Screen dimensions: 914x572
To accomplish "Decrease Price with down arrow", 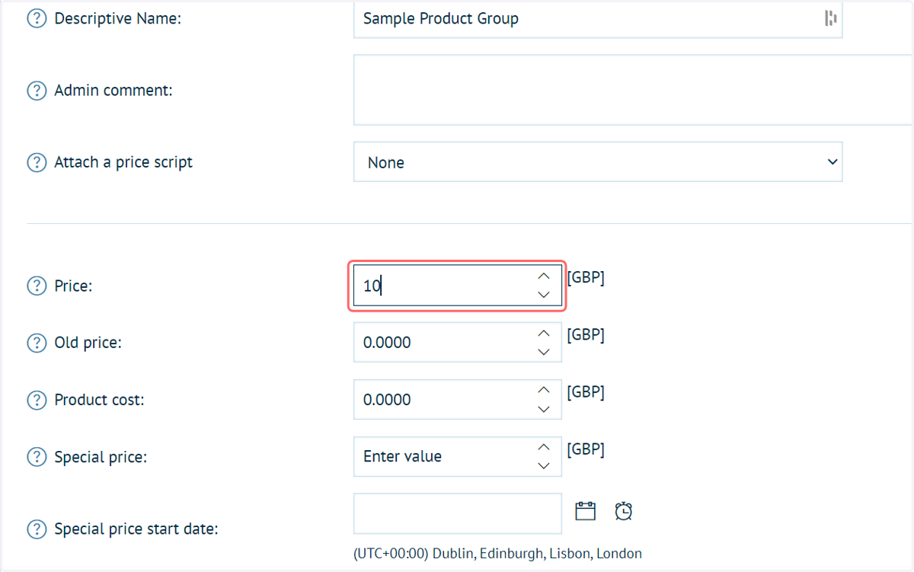I will click(x=544, y=295).
